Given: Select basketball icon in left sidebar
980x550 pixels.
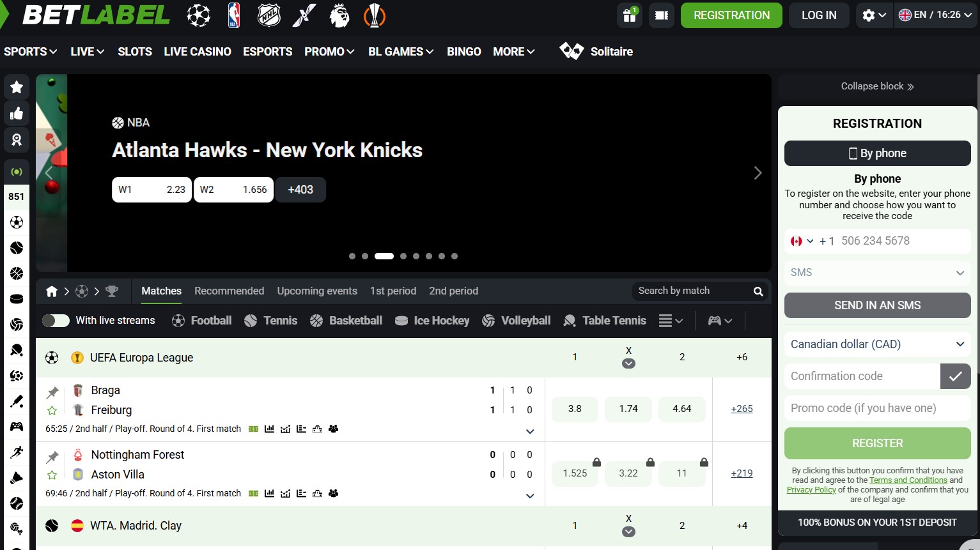Looking at the screenshot, I should [x=17, y=273].
